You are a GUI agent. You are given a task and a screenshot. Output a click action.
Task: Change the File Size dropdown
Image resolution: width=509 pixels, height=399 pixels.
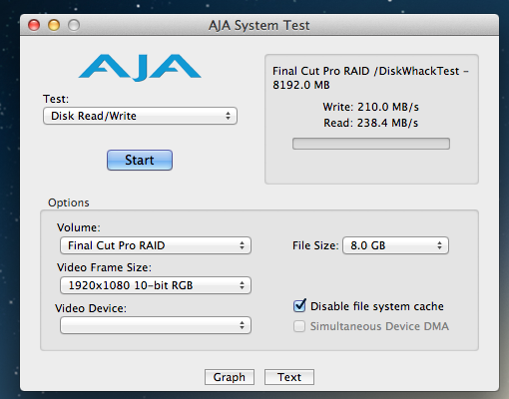[x=395, y=245]
